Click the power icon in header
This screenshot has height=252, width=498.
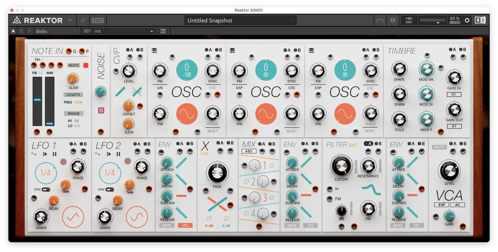(467, 21)
